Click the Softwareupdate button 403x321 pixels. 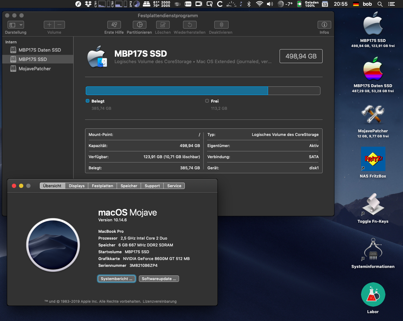tap(159, 279)
